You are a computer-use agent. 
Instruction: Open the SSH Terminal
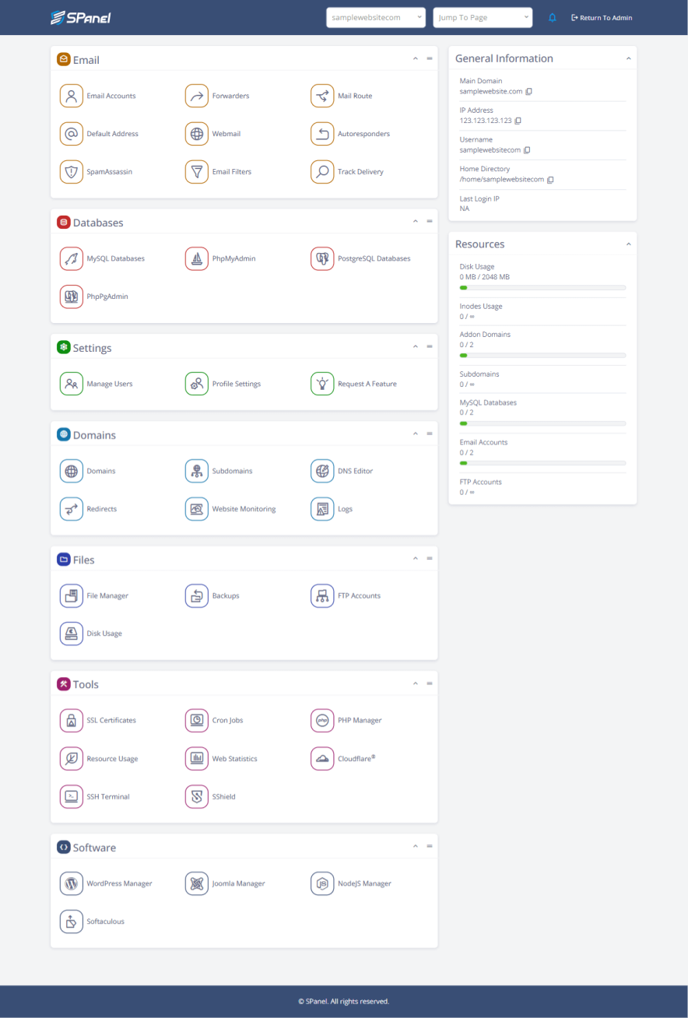tap(72, 796)
